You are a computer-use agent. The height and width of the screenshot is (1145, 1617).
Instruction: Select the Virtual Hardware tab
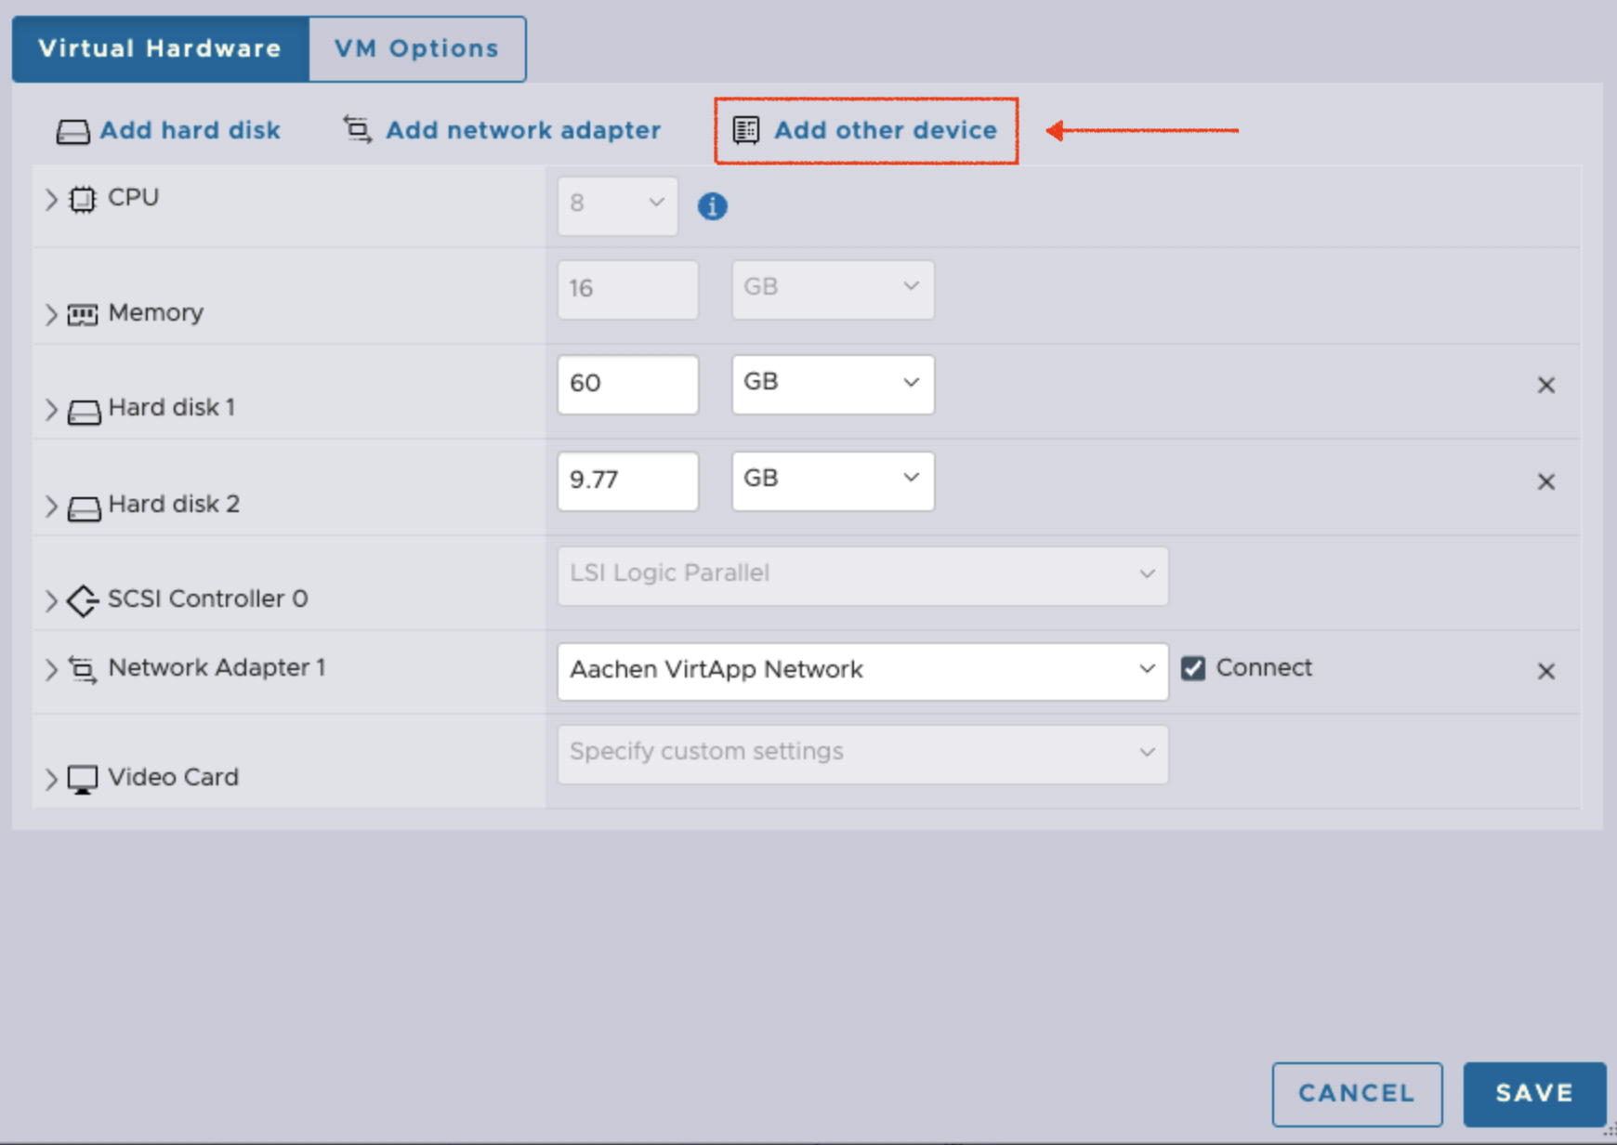(160, 49)
